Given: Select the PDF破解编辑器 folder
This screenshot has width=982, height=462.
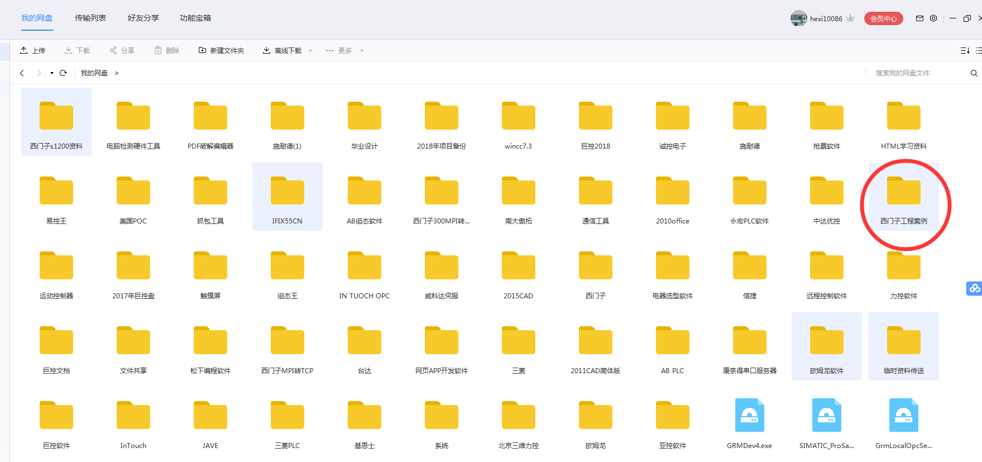Looking at the screenshot, I should click(x=210, y=122).
